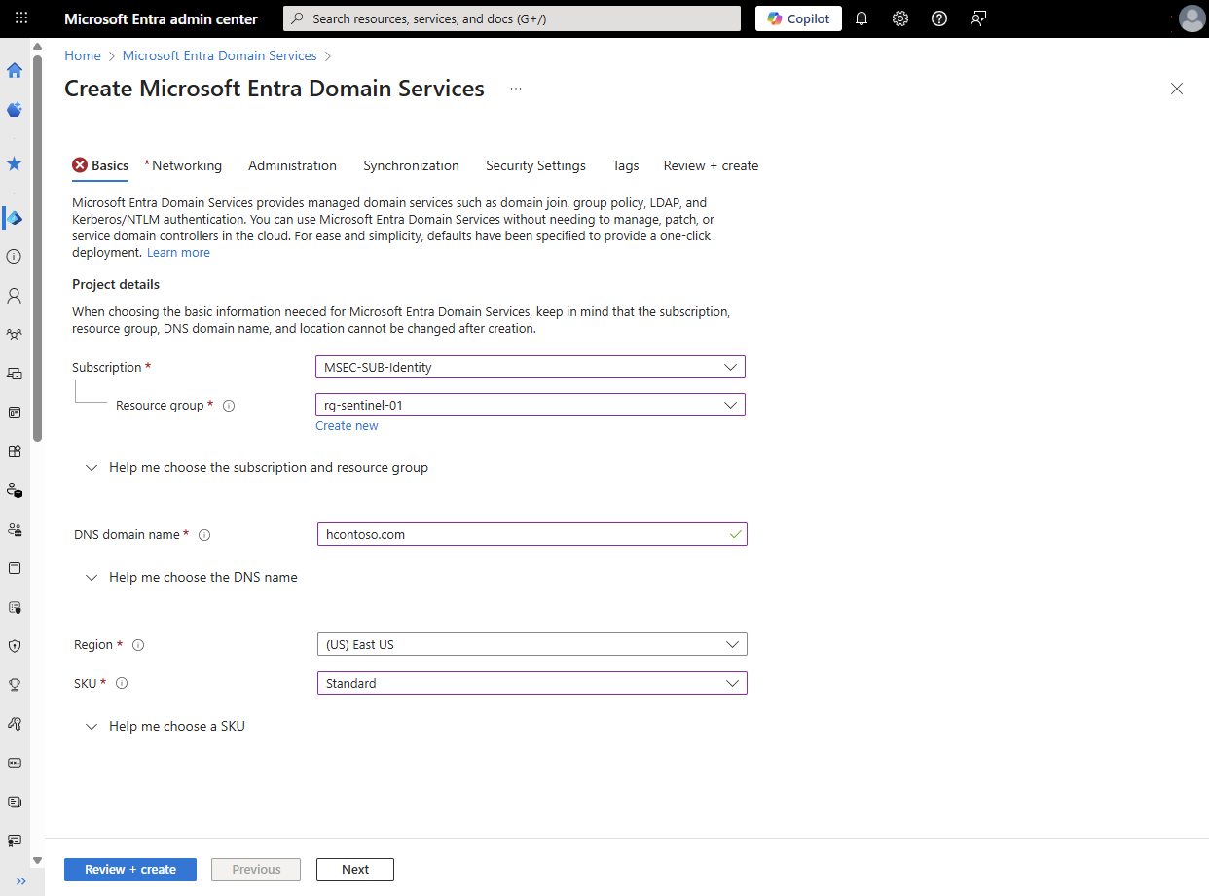
Task: Switch to the Networking tab
Action: pyautogui.click(x=186, y=165)
